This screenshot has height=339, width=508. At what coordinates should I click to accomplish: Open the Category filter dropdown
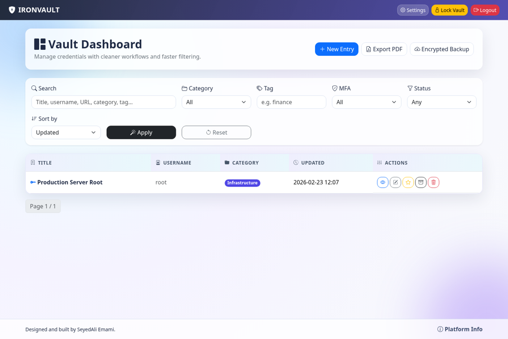216,102
